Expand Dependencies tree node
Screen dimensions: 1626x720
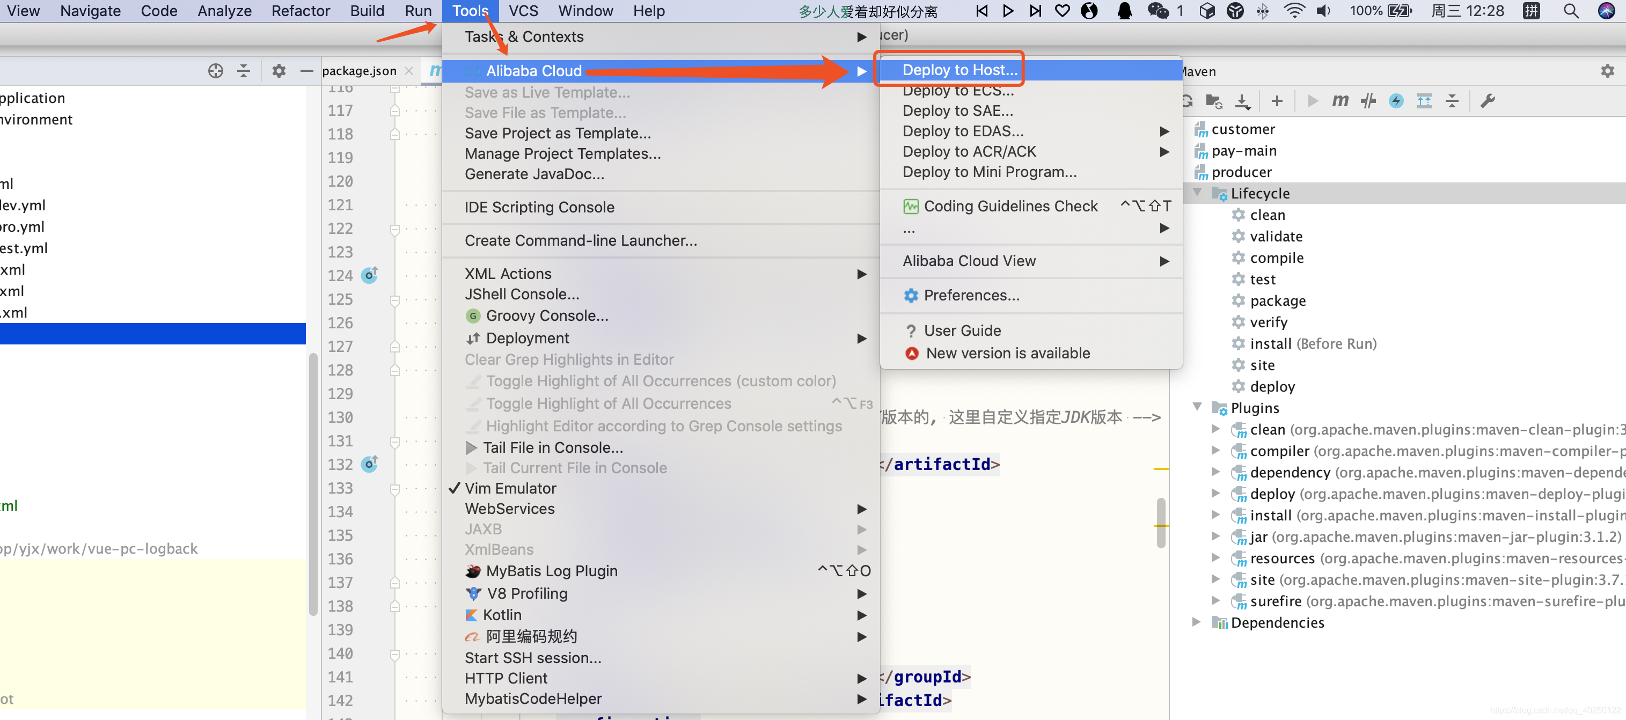(1197, 622)
